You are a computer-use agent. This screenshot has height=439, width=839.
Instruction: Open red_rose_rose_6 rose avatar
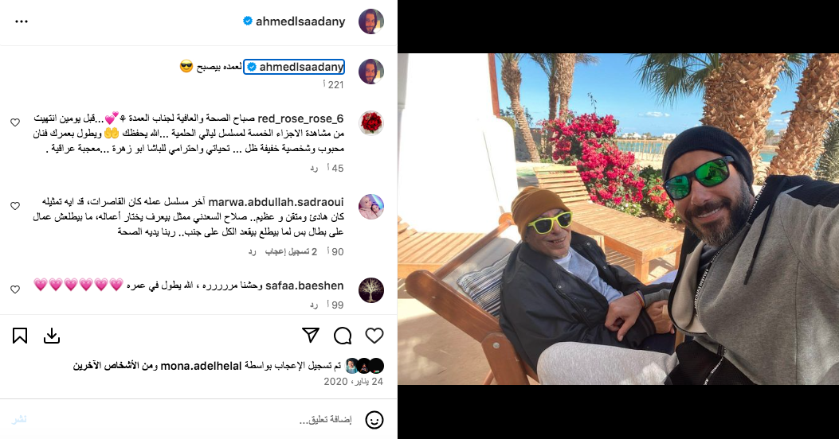pos(370,123)
